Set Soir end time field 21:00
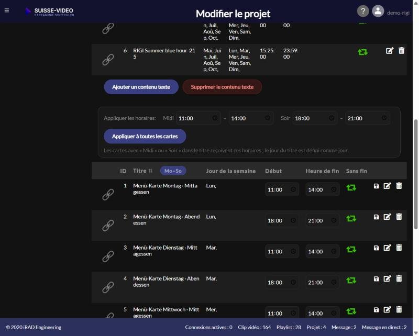Screen dimensions: 419x336 click(368, 118)
